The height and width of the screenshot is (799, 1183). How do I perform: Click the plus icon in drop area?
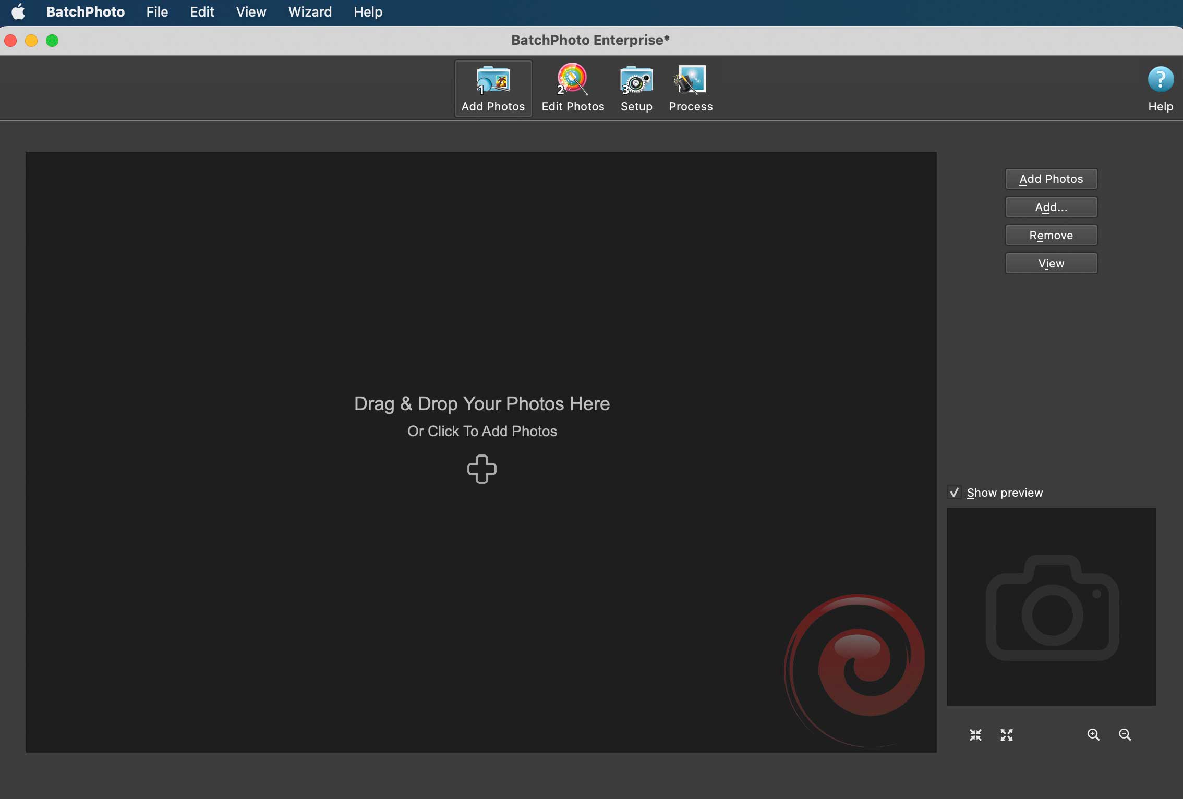(x=482, y=469)
